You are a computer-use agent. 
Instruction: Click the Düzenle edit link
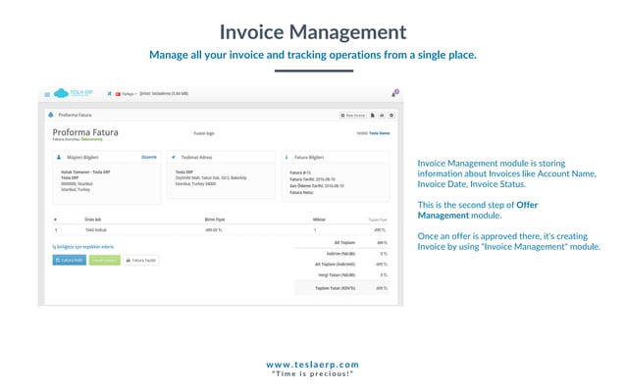coord(149,157)
